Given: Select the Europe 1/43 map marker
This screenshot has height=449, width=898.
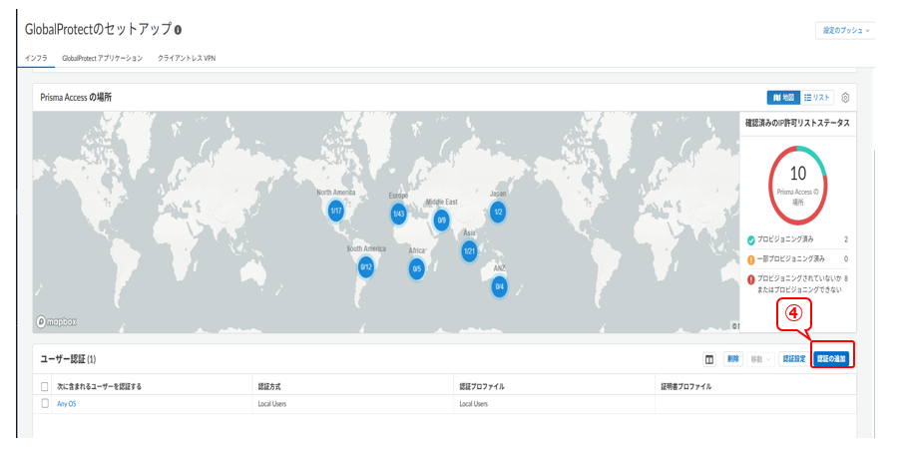Looking at the screenshot, I should click(x=398, y=215).
